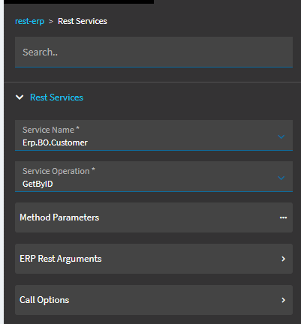Open the rest-erp breadcrumb link
This screenshot has width=301, height=324.
(29, 21)
